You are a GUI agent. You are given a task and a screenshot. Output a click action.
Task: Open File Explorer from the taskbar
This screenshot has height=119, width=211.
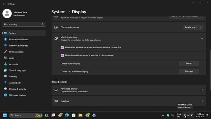(80, 115)
